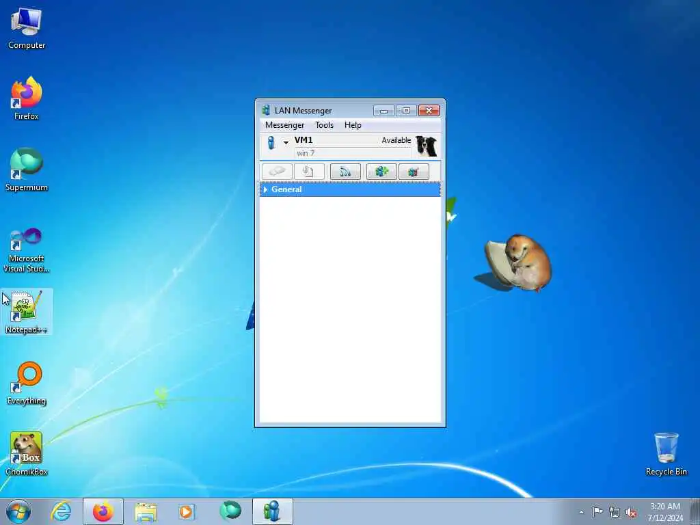Click the border collie avatar picture

427,146
